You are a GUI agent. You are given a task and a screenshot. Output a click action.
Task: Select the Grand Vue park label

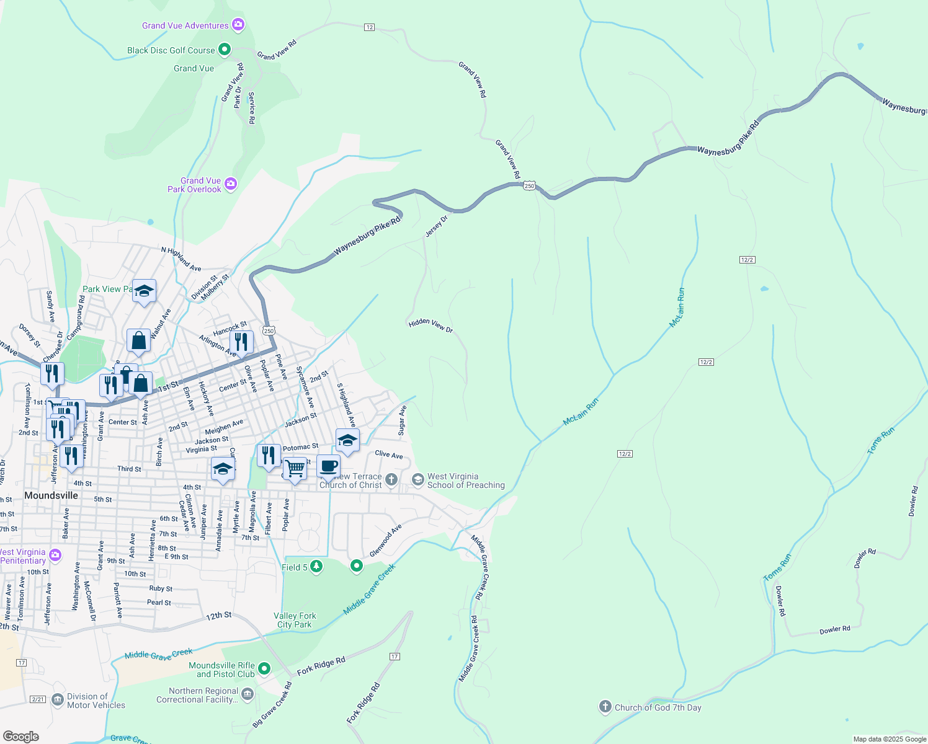194,69
